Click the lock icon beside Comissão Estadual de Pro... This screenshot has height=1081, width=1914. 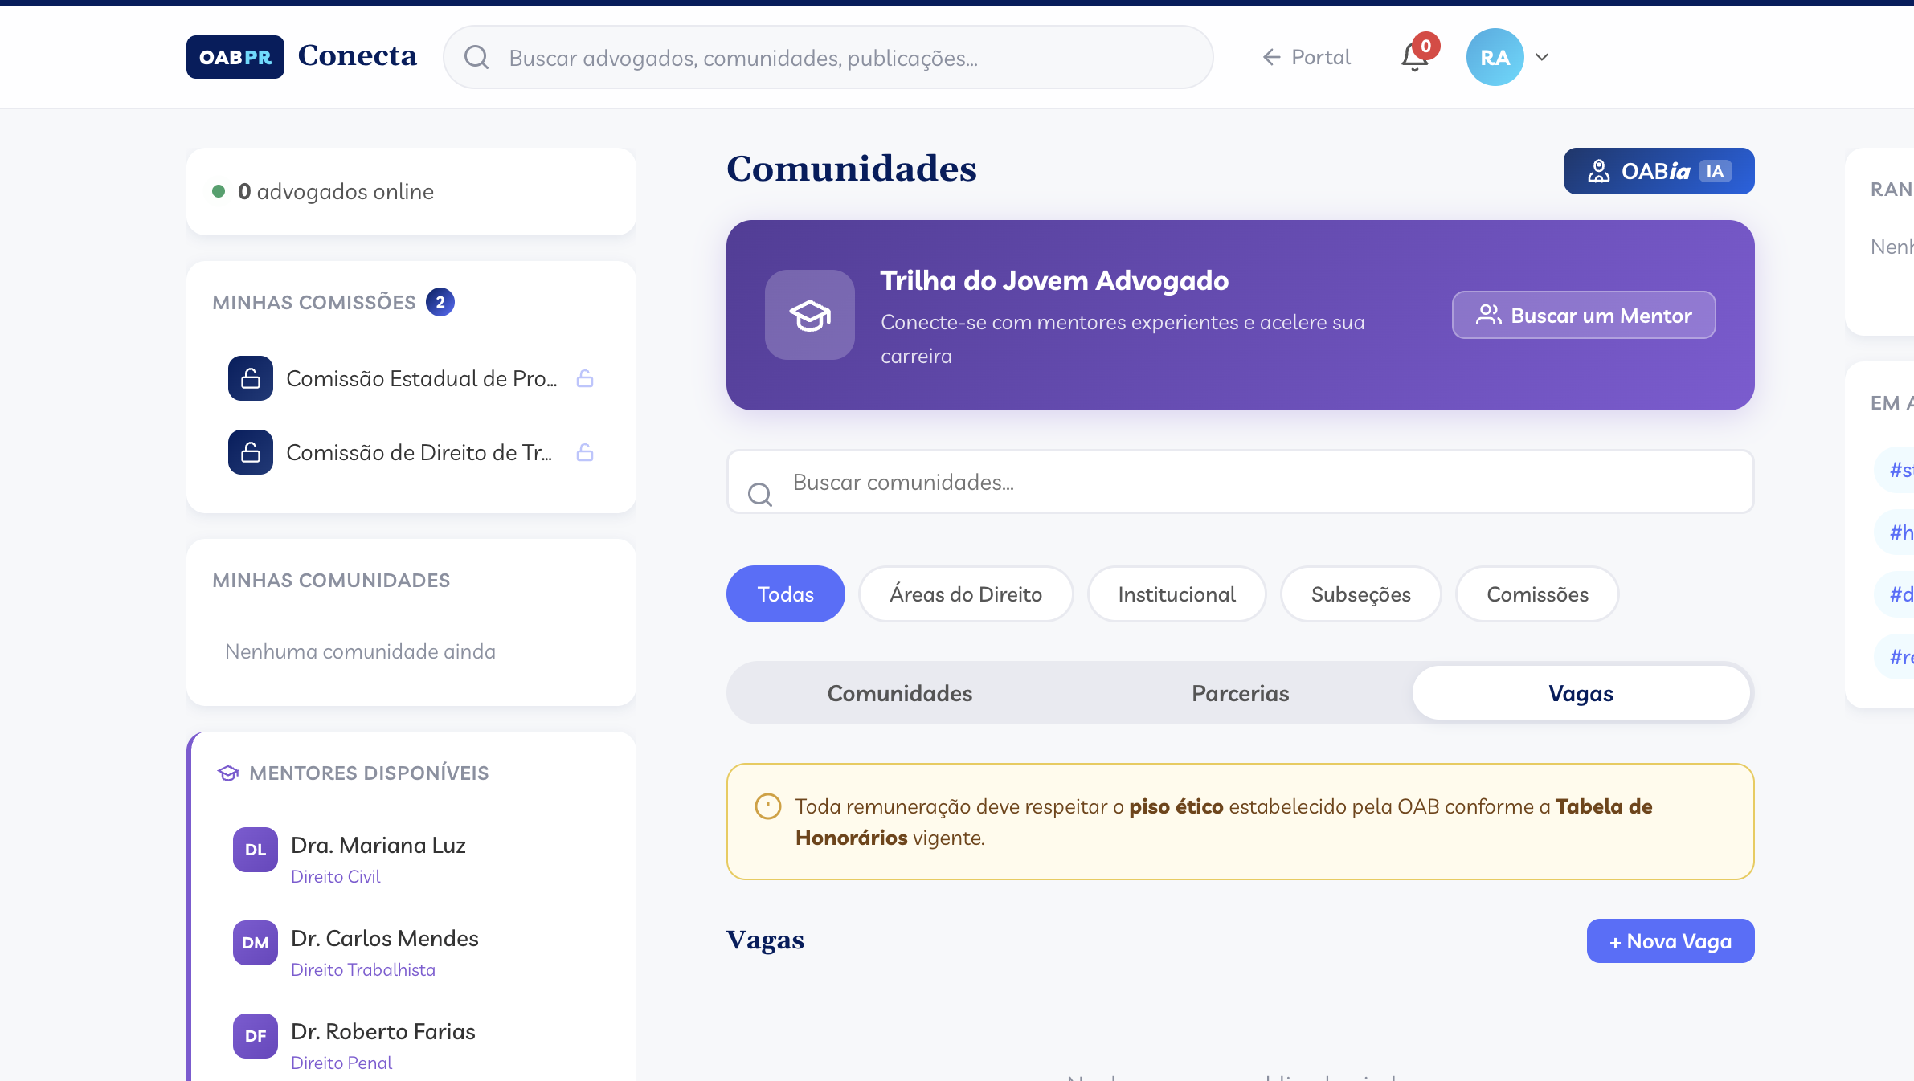pyautogui.click(x=585, y=377)
